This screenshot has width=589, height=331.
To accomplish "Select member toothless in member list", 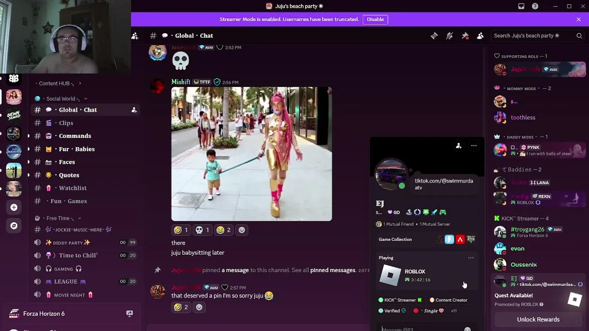I will pos(538,118).
